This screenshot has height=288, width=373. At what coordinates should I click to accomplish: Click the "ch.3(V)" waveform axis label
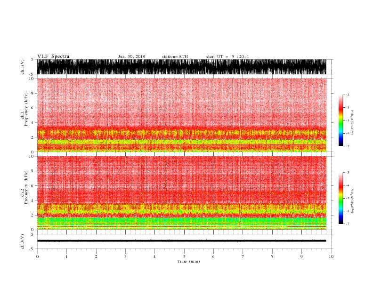[23, 241]
